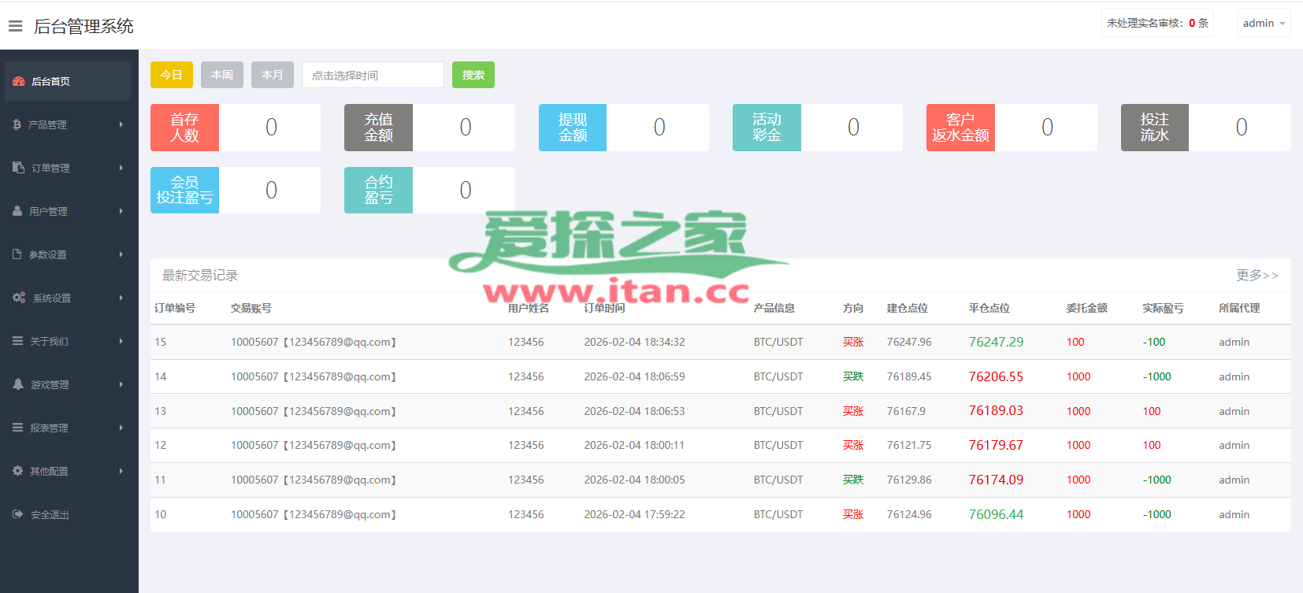Select the 本月 filter button
Viewport: 1303px width, 593px height.
tap(273, 75)
